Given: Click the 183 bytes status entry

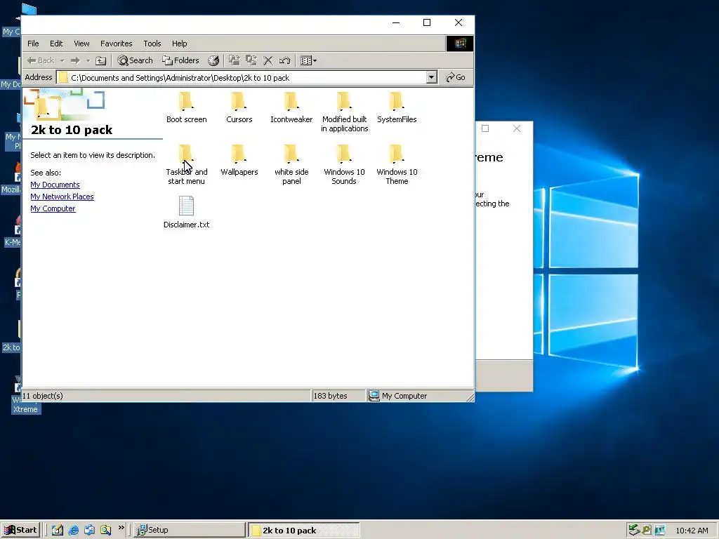Looking at the screenshot, I should (330, 396).
